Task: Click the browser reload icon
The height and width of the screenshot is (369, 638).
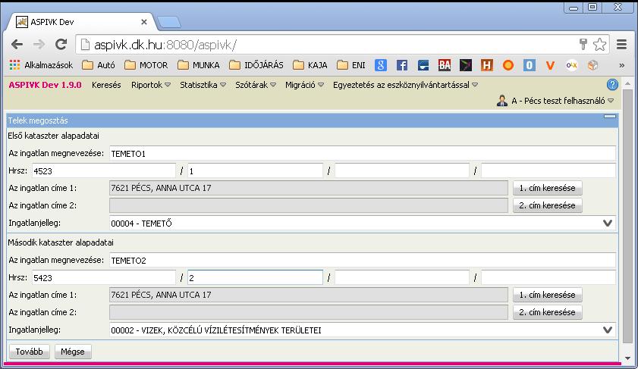Action: (61, 44)
